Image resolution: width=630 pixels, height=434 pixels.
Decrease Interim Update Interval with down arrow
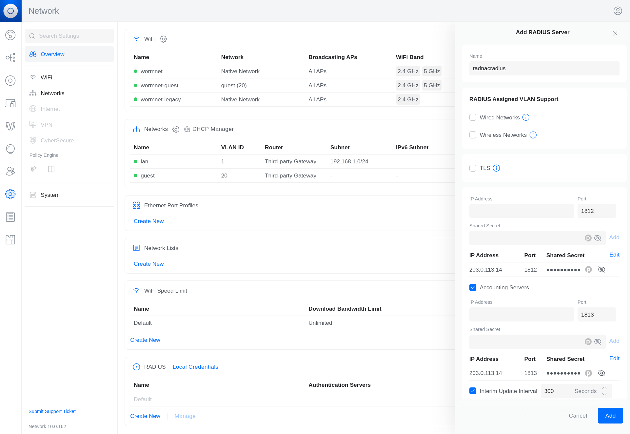pos(604,394)
